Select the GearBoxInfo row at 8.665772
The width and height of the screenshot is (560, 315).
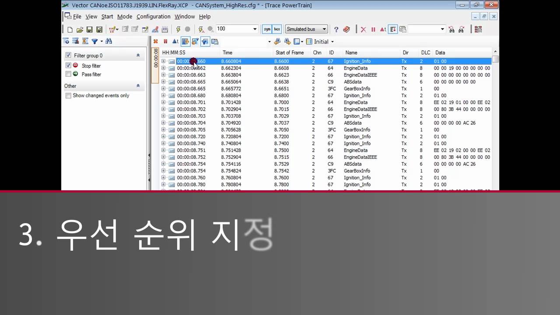[x=326, y=89]
